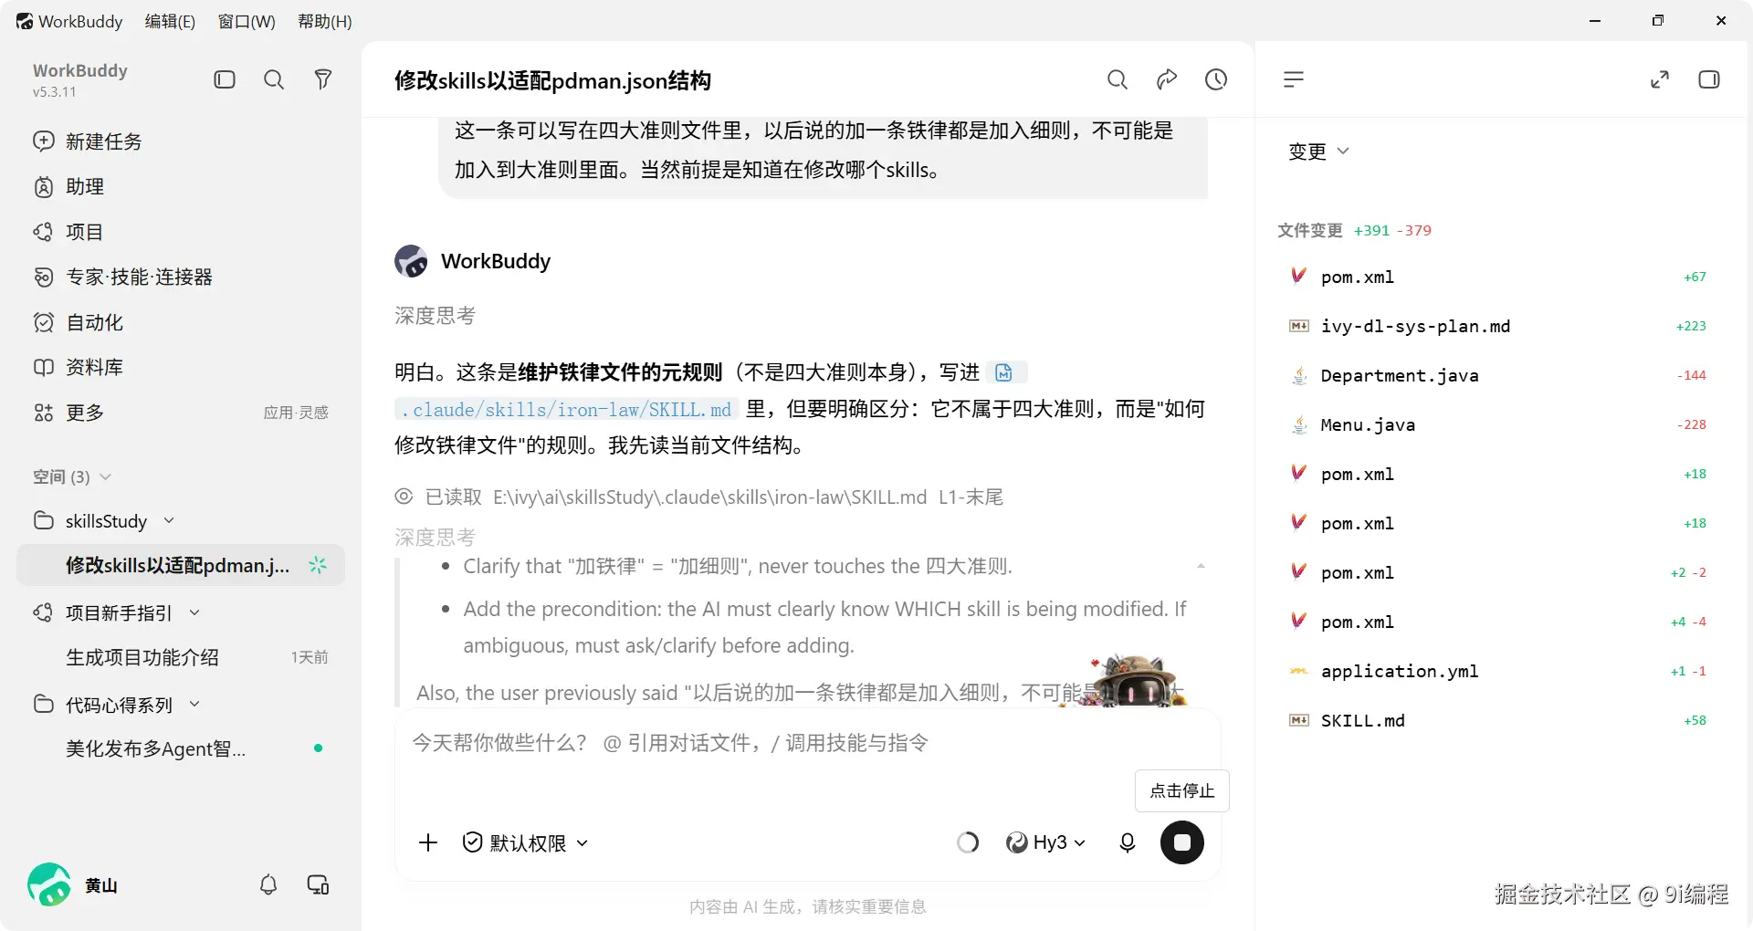Select the 修改skills以适配pdman.j... conversation
The width and height of the screenshot is (1753, 931).
[x=181, y=565]
